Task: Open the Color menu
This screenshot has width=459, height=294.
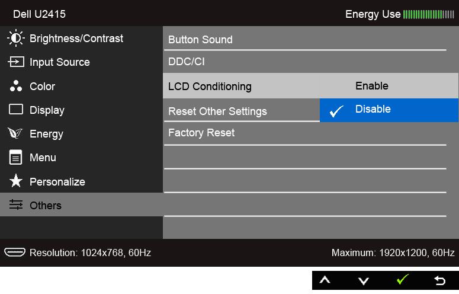Action: (81, 86)
